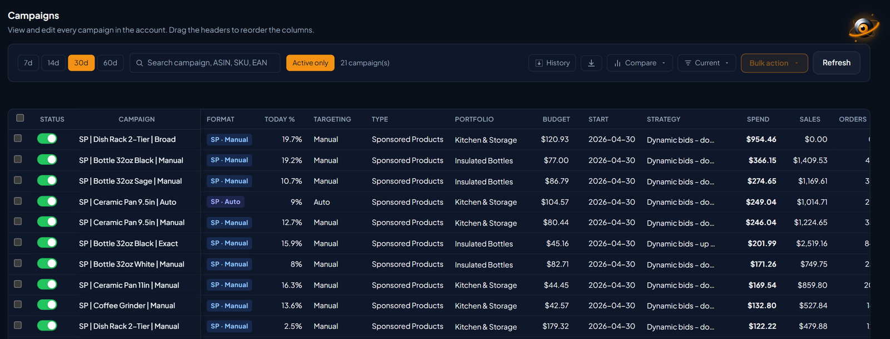
Task: Disable the Dish Rack 2-Tier Manual campaign toggle
Action: 47,326
